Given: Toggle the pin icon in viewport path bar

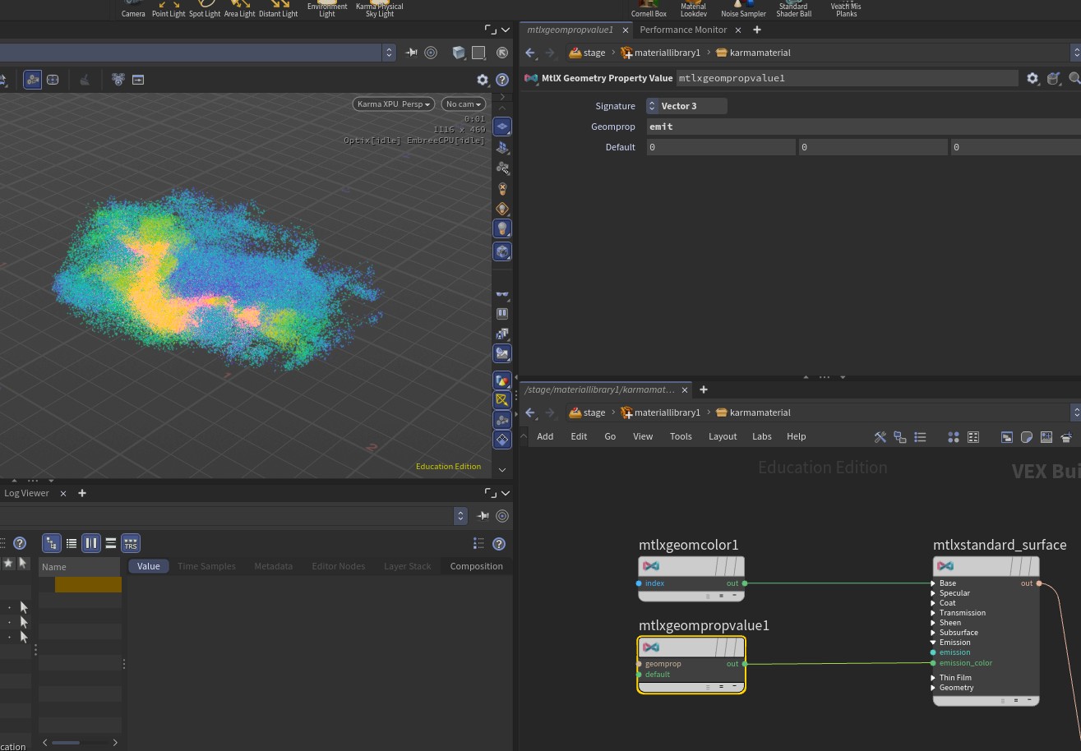Looking at the screenshot, I should click(x=412, y=53).
